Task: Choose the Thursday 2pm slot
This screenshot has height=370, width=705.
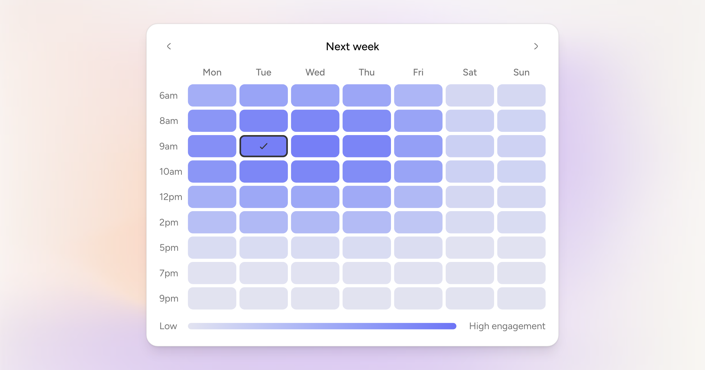Action: point(367,222)
